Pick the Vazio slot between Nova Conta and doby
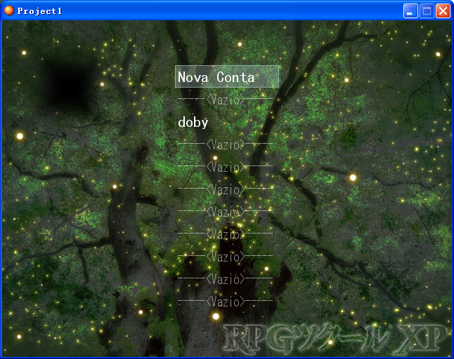Screen dimensions: 454x359 [226, 100]
